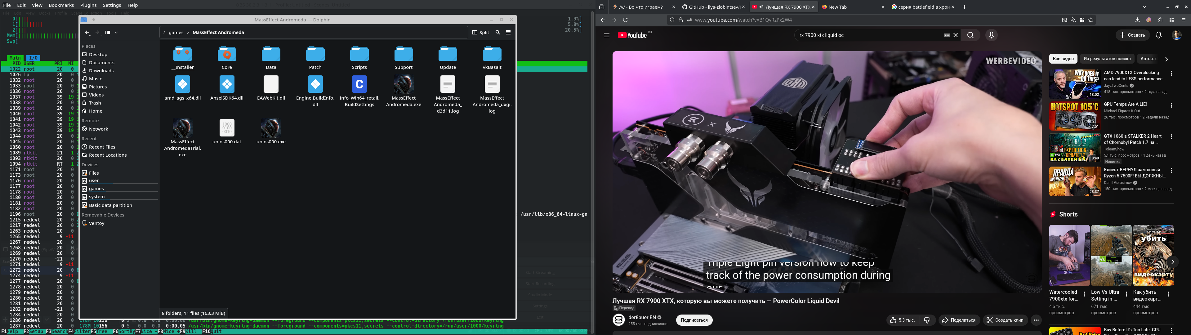The image size is (1191, 335).
Task: Open the Downloads place in sidebar
Action: 101,71
